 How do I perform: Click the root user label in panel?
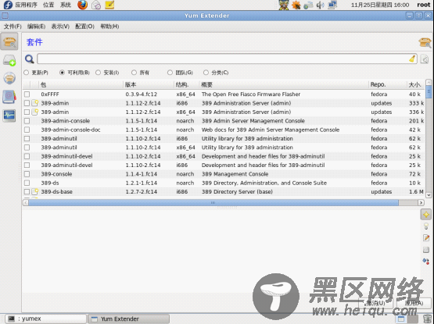point(423,5)
